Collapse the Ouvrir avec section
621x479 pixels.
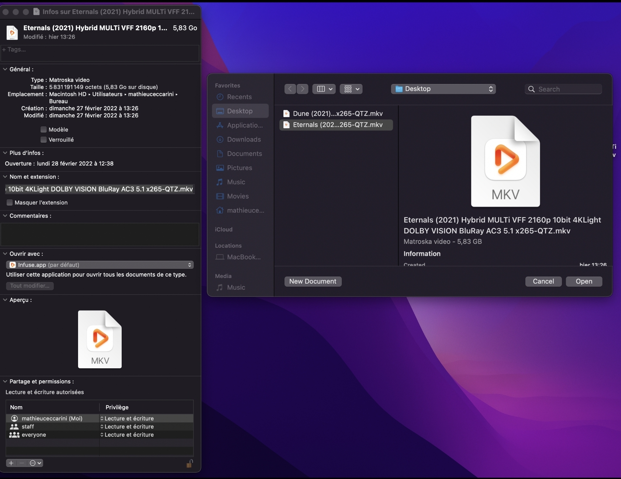5,254
